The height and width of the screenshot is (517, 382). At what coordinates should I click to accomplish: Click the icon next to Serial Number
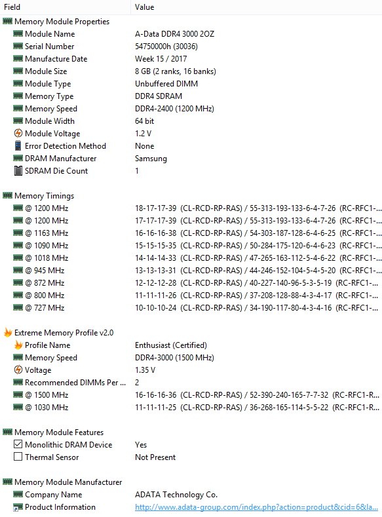(18, 46)
